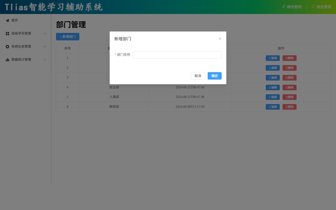Click the 新增部门 button

pyautogui.click(x=68, y=37)
